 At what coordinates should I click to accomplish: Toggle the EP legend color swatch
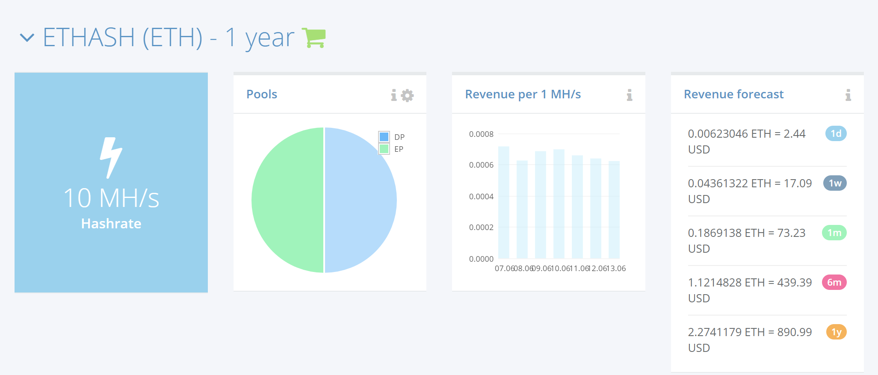pos(384,149)
